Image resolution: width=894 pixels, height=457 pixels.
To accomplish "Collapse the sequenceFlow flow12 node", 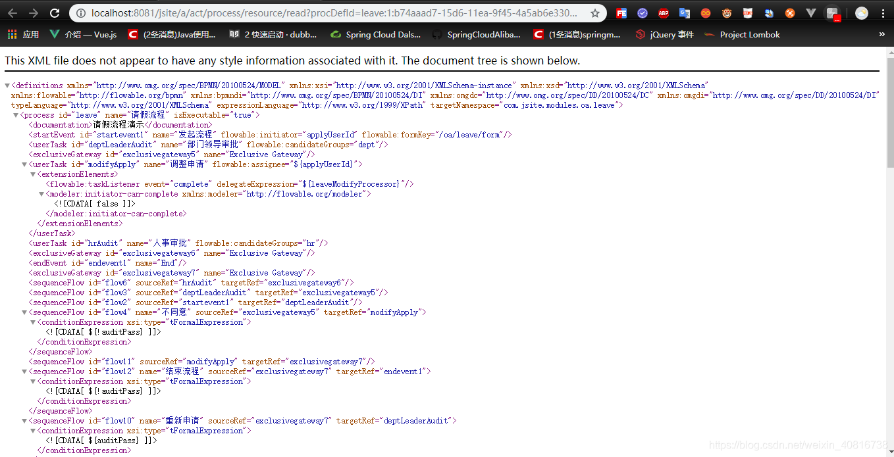I will 24,372.
